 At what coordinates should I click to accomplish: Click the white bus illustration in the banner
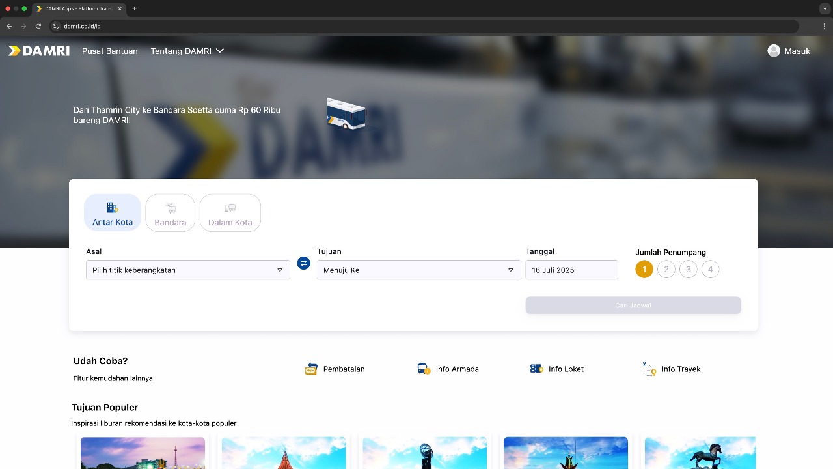point(346,114)
